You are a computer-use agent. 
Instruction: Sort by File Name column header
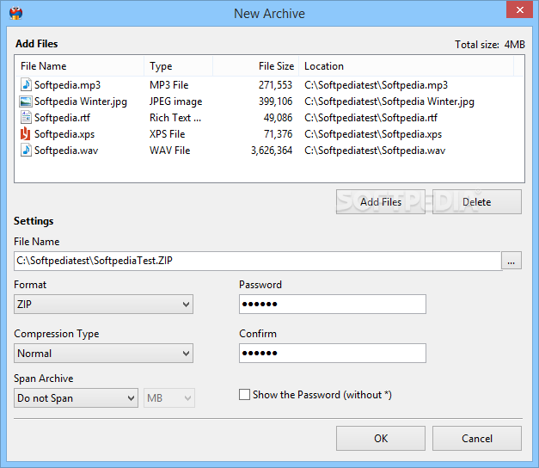[x=79, y=66]
